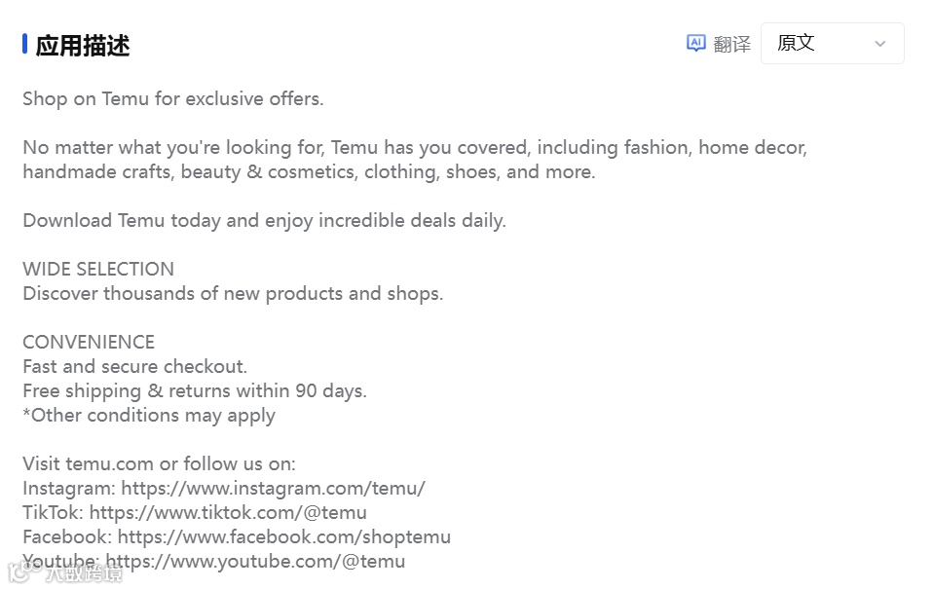
Task: Click the "Download Temu today" sentence
Action: point(264,220)
